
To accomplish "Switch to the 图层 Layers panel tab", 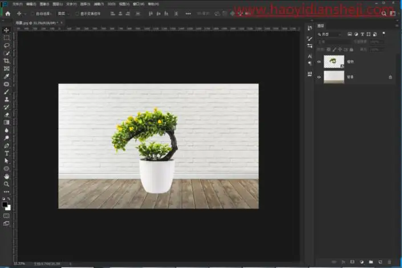I will pyautogui.click(x=320, y=26).
